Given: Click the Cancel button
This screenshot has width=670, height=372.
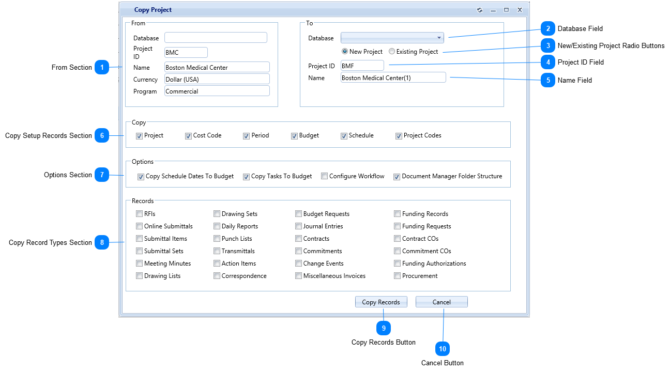Looking at the screenshot, I should click(441, 302).
